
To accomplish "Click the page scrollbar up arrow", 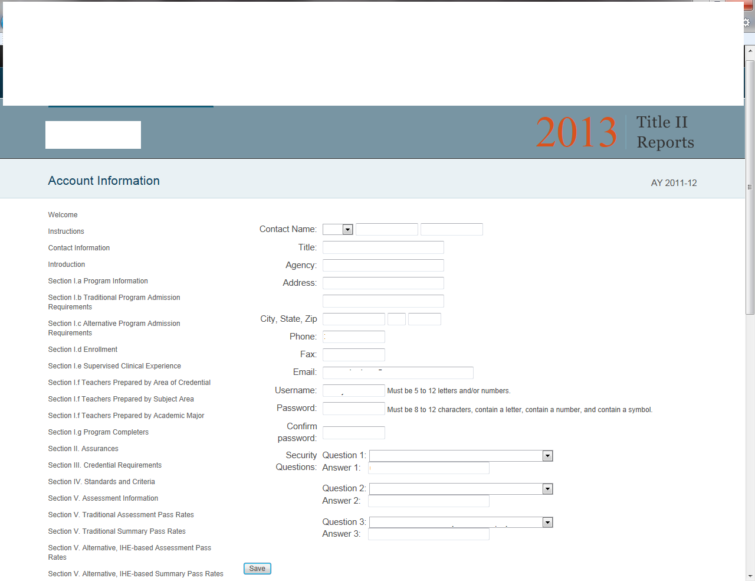I will 750,51.
